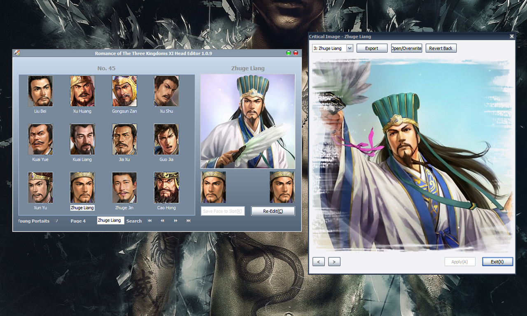Click the left small face under large portrait
The image size is (527, 316).
point(213,187)
